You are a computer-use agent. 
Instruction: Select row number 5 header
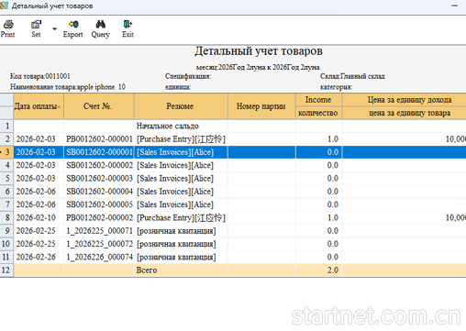[6, 179]
